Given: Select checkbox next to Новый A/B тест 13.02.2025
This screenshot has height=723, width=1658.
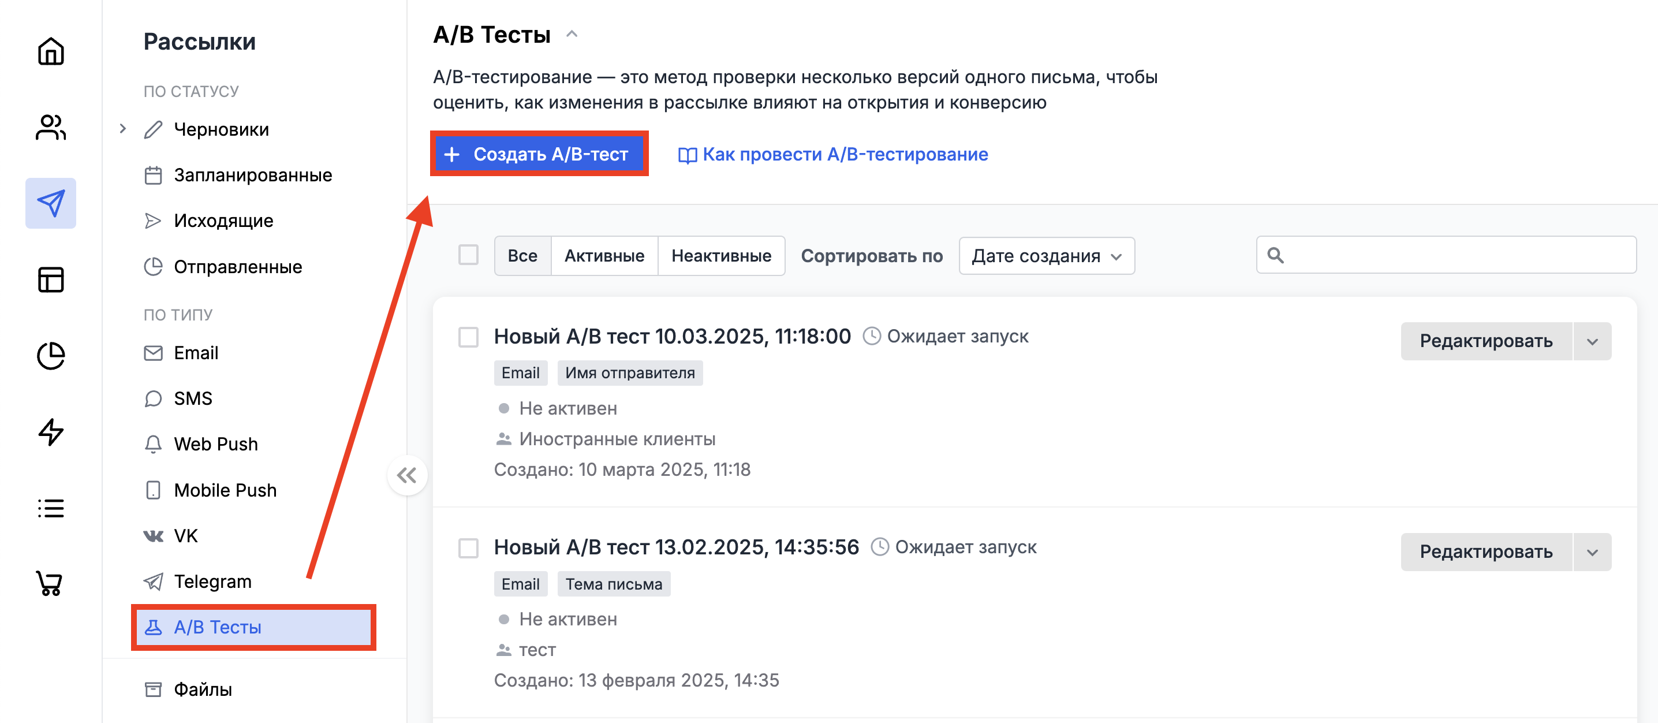Looking at the screenshot, I should [x=468, y=548].
